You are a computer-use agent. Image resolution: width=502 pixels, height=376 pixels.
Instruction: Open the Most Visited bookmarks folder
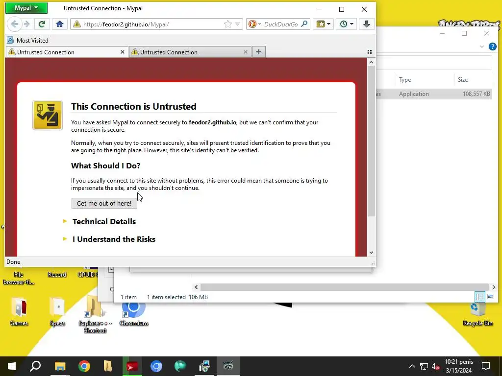28,40
